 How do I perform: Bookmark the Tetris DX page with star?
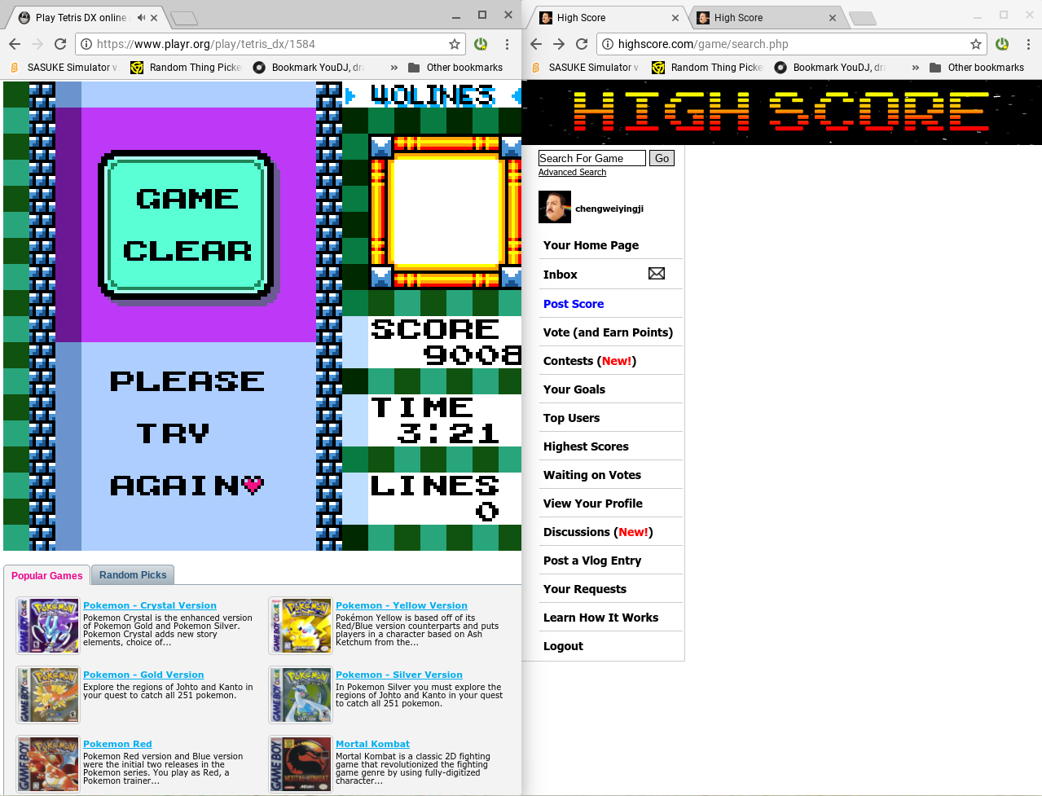(455, 44)
